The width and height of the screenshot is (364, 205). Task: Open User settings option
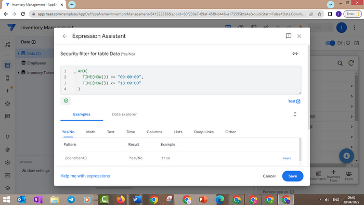point(36,171)
